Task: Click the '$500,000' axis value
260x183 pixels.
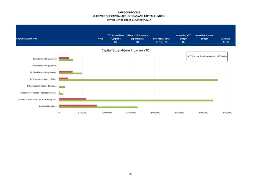Action: (x=82, y=113)
